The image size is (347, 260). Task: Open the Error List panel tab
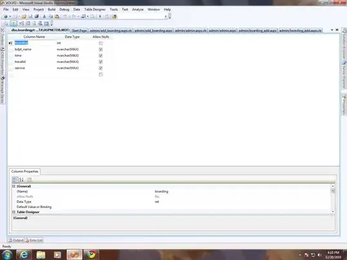tap(34, 240)
